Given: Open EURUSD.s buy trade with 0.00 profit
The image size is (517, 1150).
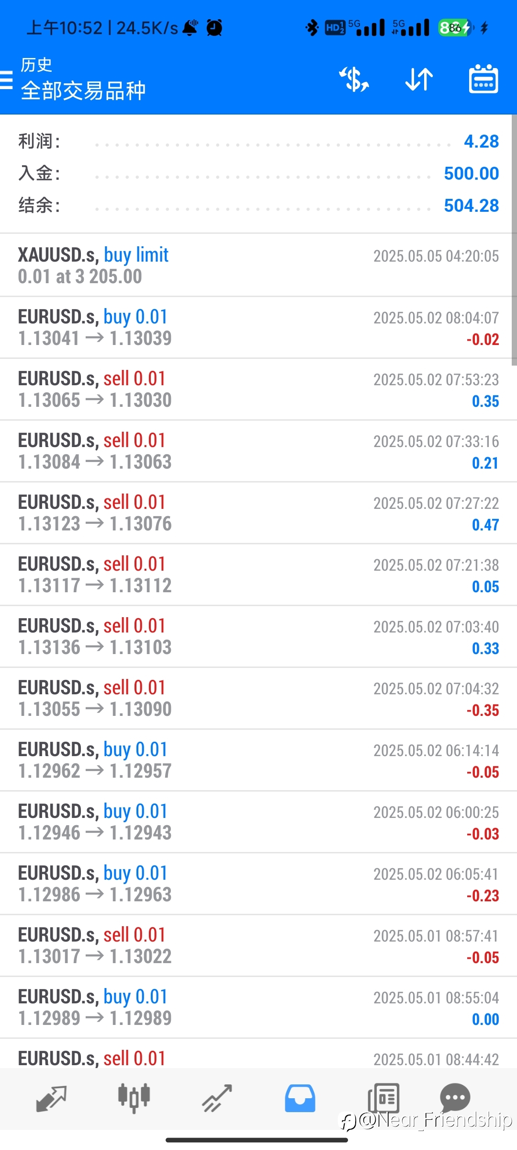Looking at the screenshot, I should click(x=258, y=1008).
